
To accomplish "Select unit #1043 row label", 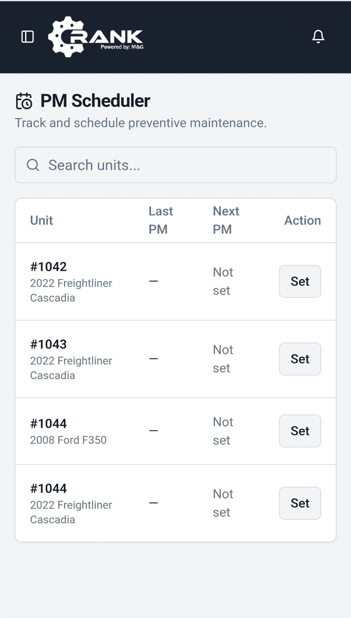I will pyautogui.click(x=48, y=344).
